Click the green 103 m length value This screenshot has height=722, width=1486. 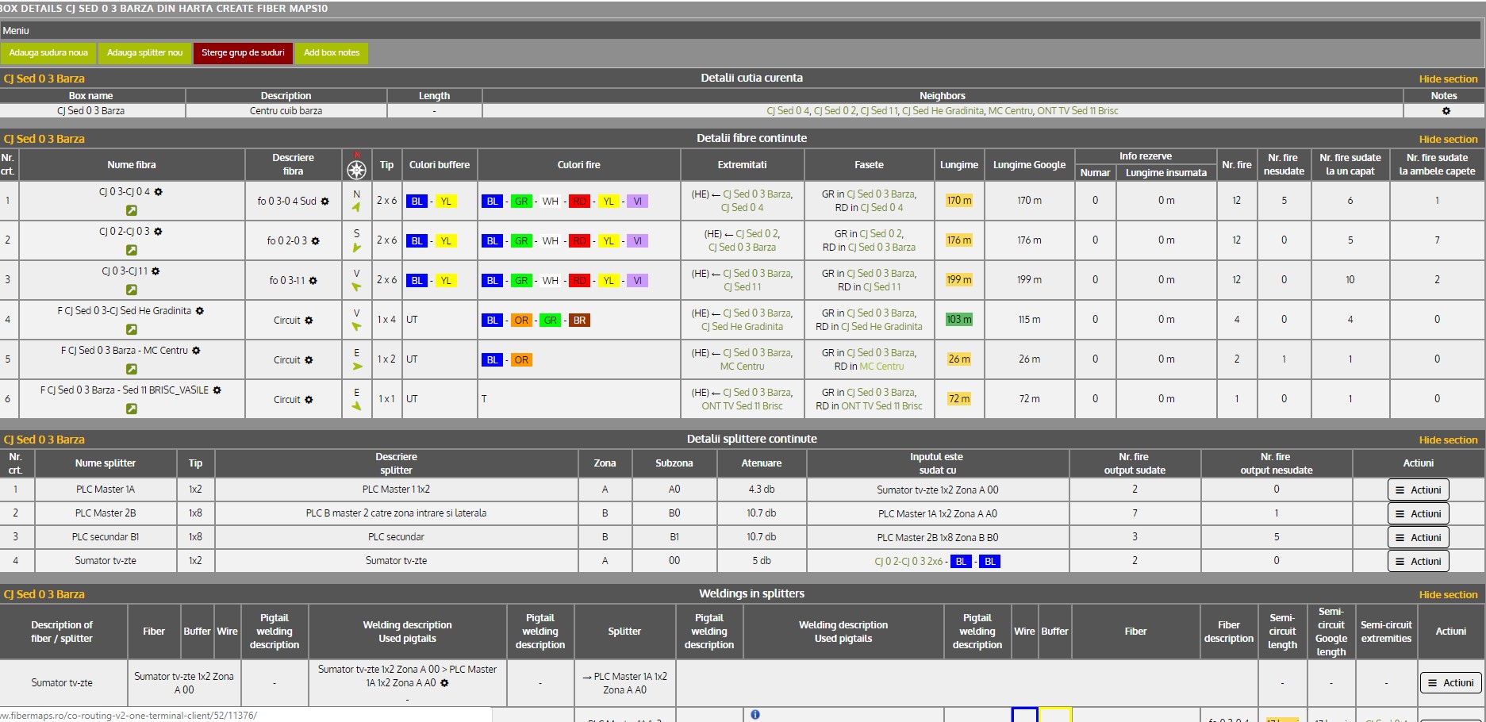959,320
